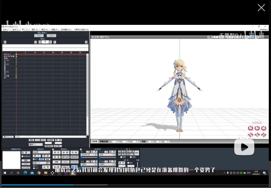
Task: Step forward one frame
Action: (50, 42)
